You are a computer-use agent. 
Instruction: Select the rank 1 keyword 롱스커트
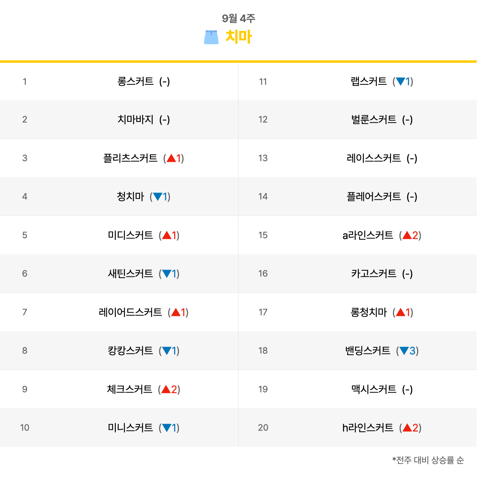[x=135, y=82]
